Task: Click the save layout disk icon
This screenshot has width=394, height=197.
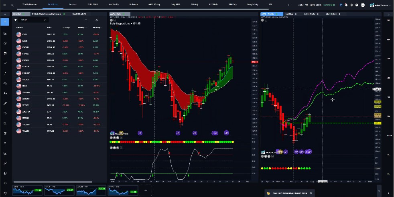Action: (341, 5)
